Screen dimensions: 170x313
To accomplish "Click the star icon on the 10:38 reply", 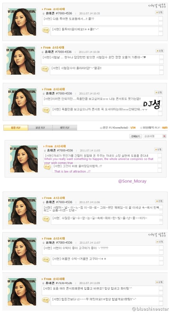I will (45, 68).
